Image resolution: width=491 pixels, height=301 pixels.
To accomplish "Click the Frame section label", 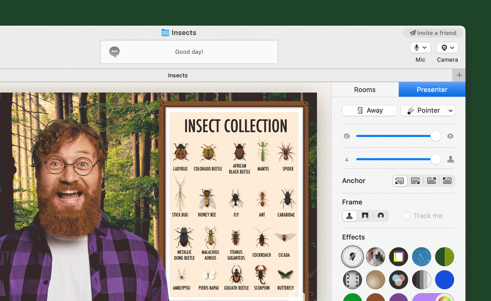I will pos(352,202).
